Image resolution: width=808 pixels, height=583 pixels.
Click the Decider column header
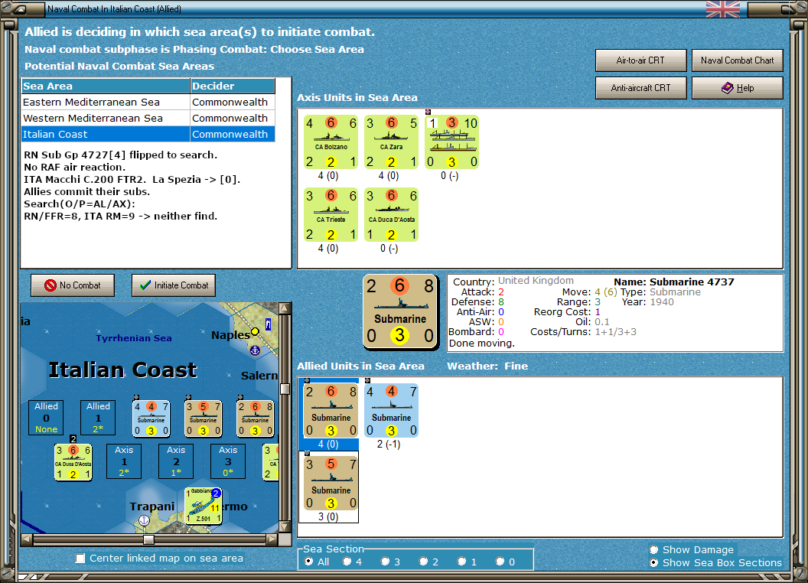click(x=233, y=86)
